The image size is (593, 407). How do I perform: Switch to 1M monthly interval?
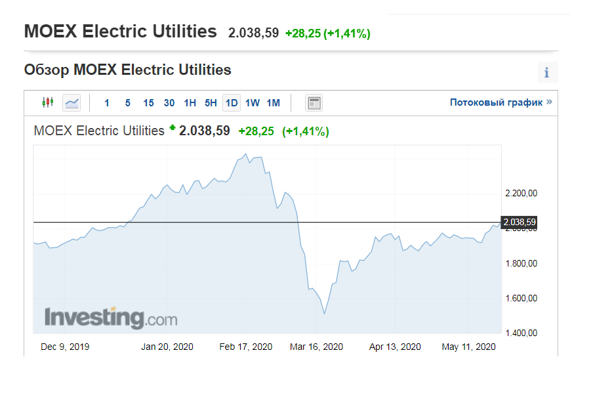[x=273, y=103]
